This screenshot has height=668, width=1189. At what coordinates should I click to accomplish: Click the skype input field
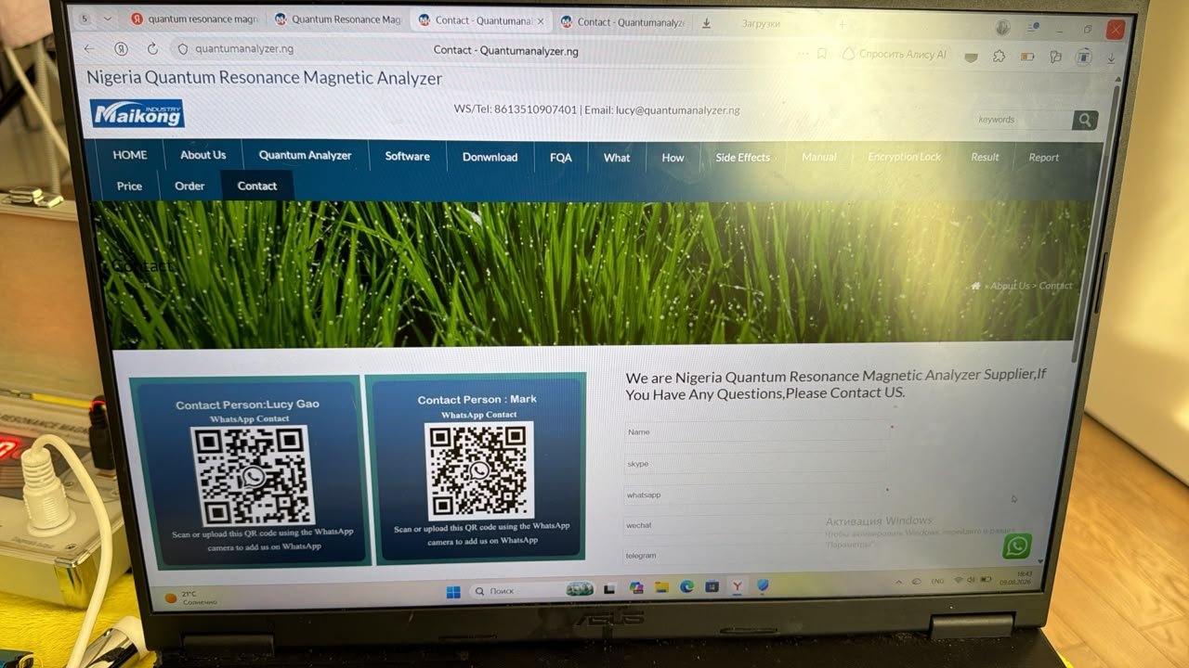[x=755, y=463]
